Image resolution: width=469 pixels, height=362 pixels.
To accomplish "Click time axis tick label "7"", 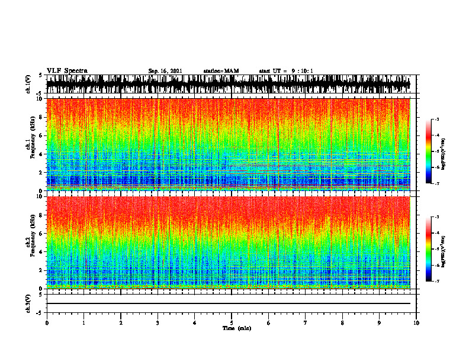I will (x=306, y=323).
